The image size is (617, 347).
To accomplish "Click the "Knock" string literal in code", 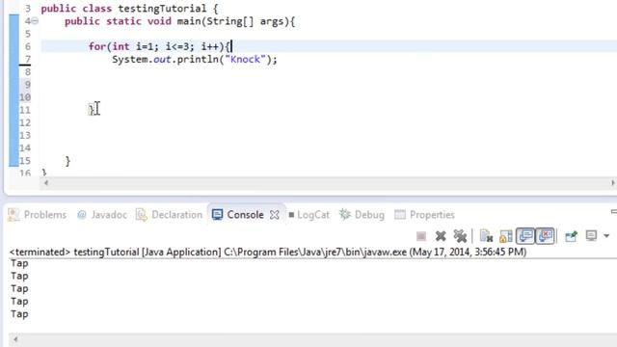I will coord(245,60).
